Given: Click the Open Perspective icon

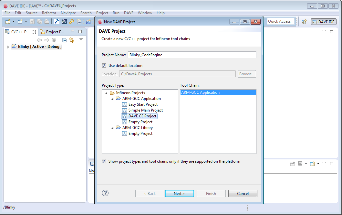Looking at the screenshot, I should tap(304, 22).
